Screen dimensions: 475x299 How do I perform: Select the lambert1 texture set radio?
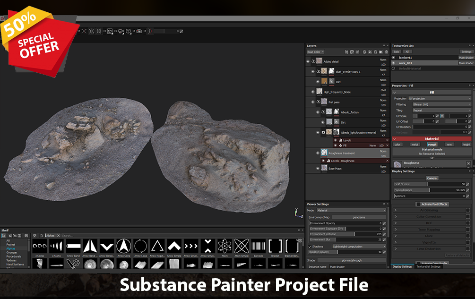[393, 58]
